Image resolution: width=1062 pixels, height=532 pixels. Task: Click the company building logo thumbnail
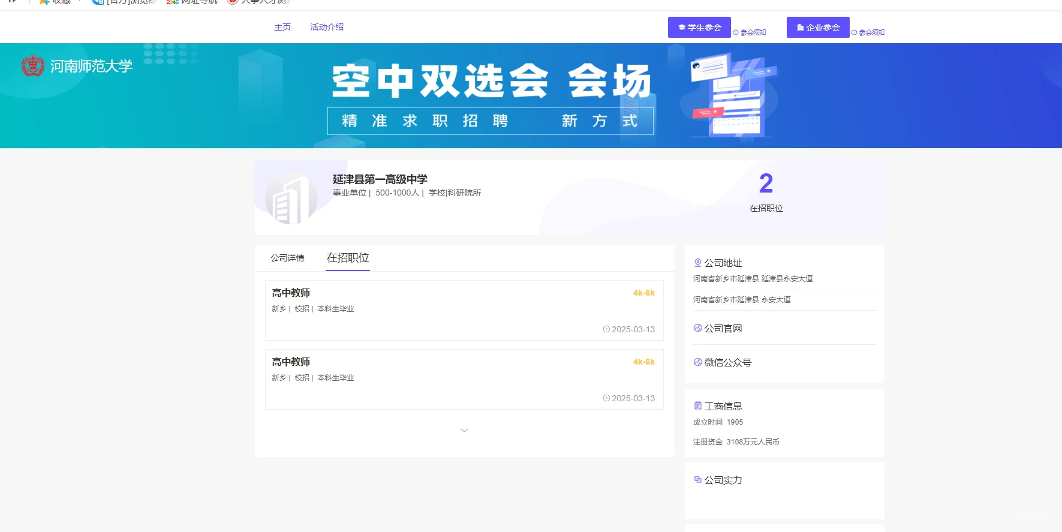(x=291, y=199)
